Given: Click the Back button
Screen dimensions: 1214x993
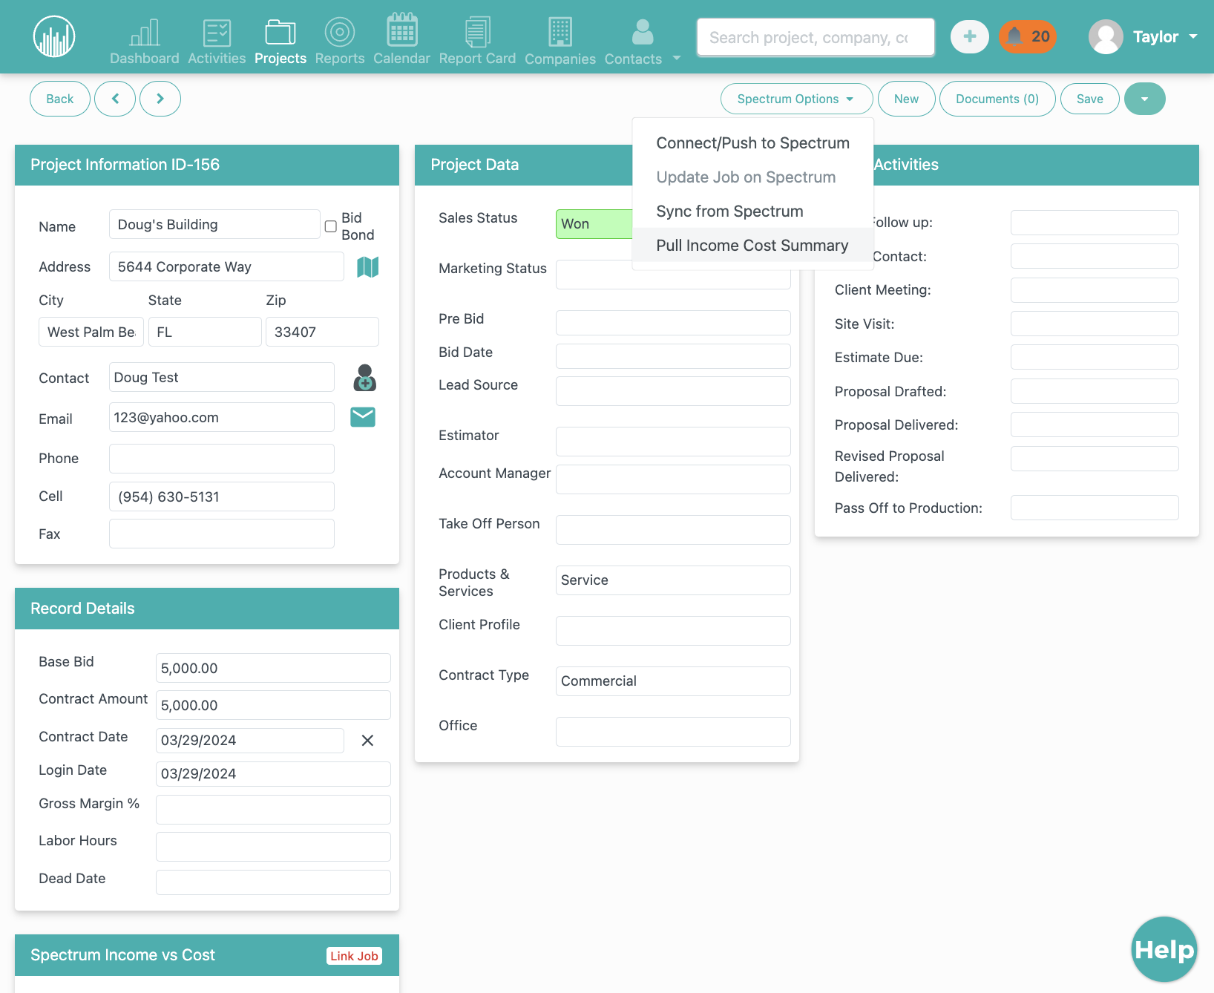Looking at the screenshot, I should pyautogui.click(x=60, y=99).
